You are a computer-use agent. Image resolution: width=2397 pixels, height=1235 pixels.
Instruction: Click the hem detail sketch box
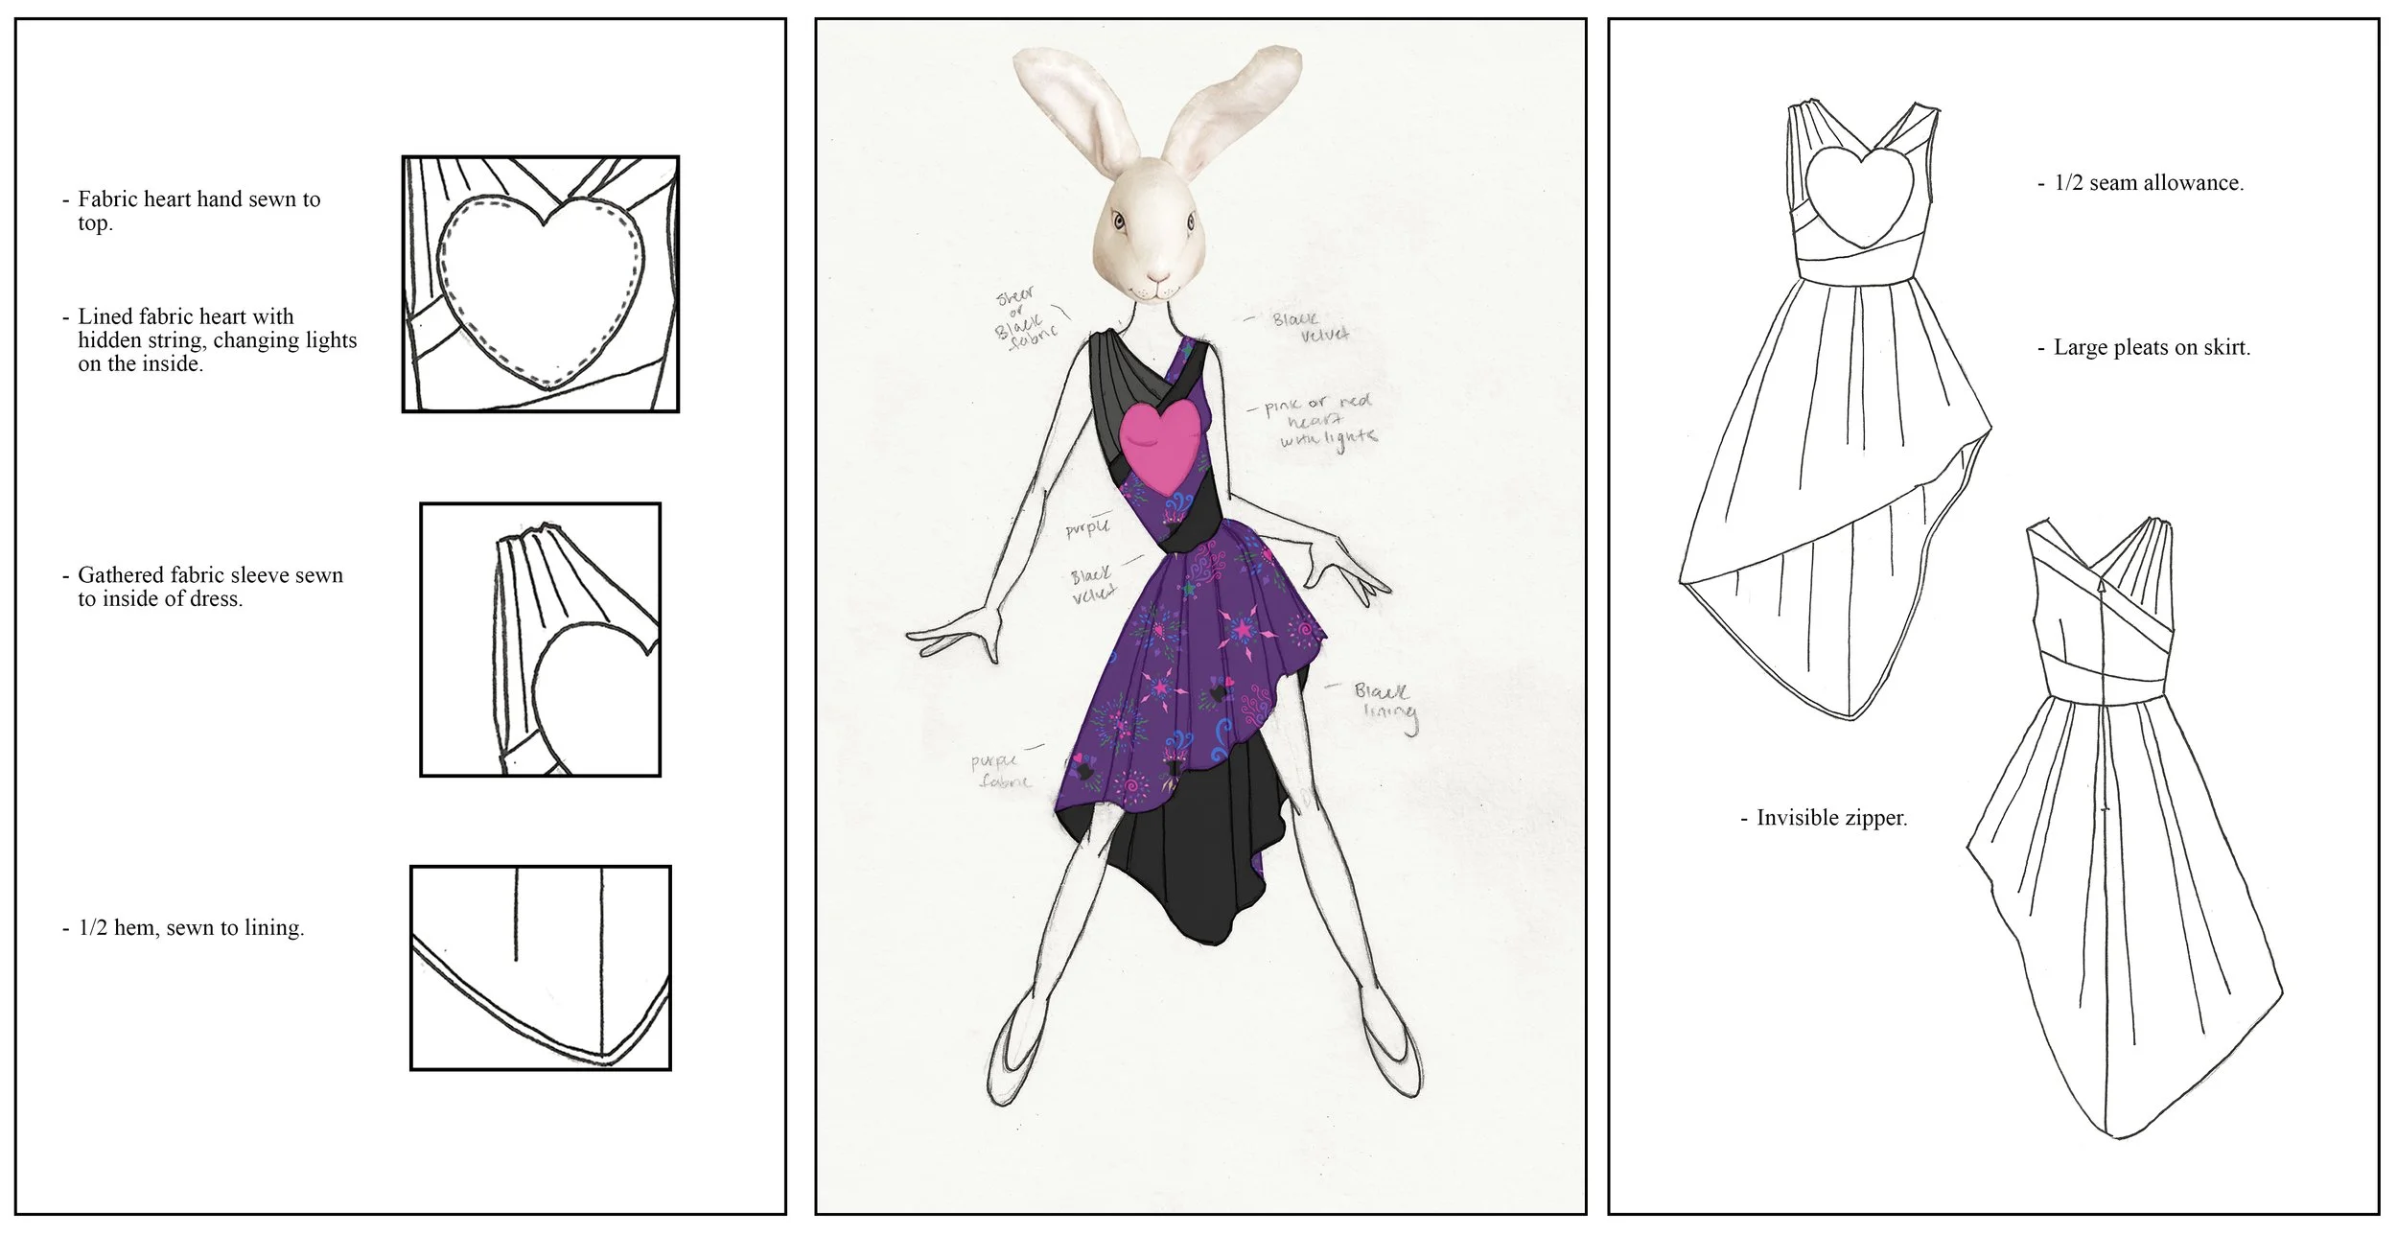pos(540,967)
